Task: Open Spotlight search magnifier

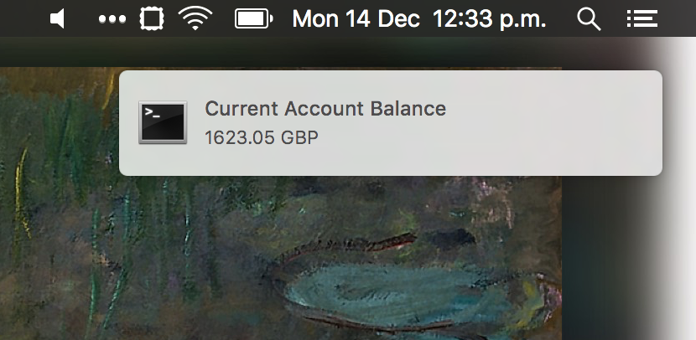Action: click(x=589, y=19)
